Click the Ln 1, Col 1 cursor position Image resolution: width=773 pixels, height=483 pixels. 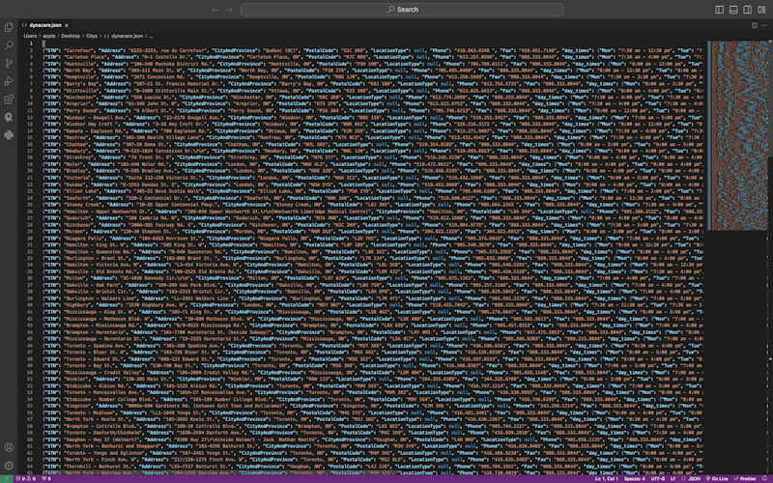(607, 478)
